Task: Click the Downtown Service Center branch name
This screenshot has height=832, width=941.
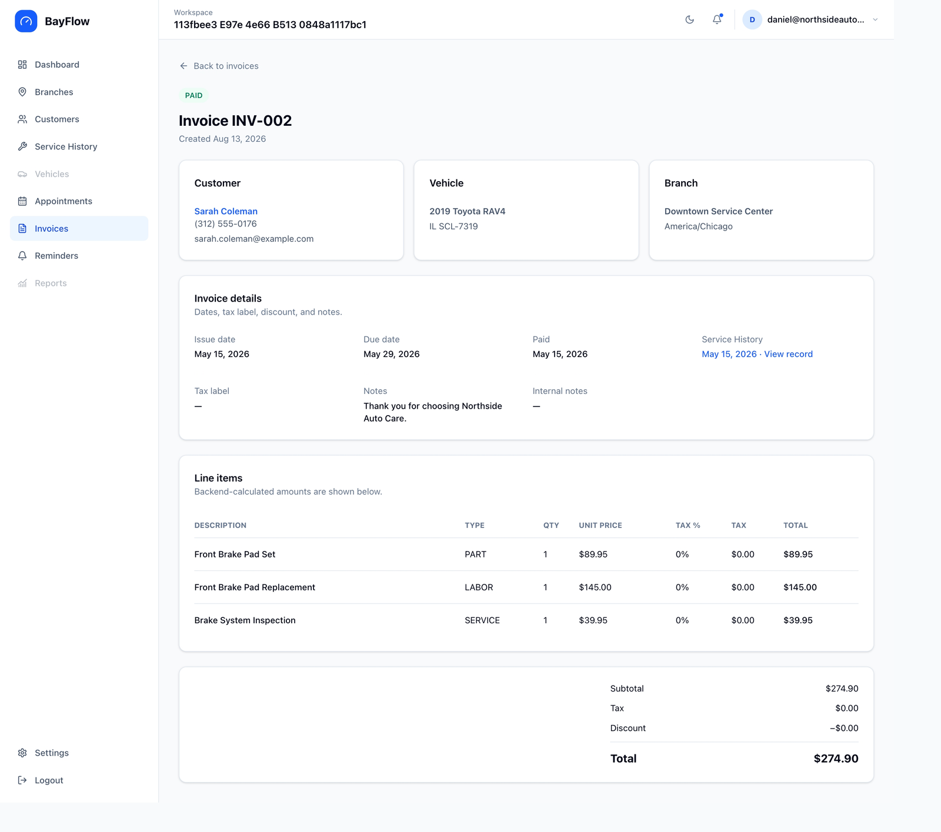Action: coord(719,211)
